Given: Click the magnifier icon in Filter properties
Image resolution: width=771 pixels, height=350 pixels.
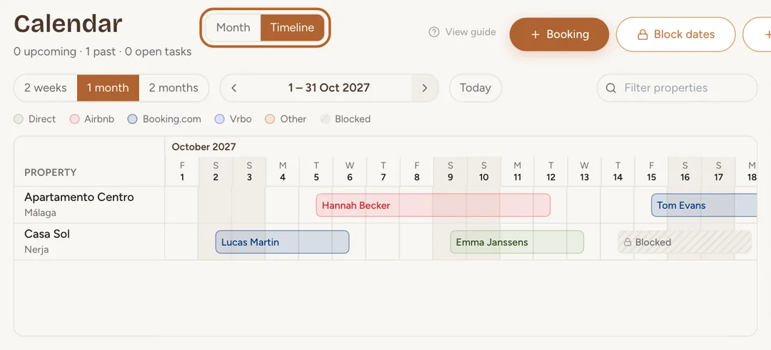Looking at the screenshot, I should tap(610, 88).
